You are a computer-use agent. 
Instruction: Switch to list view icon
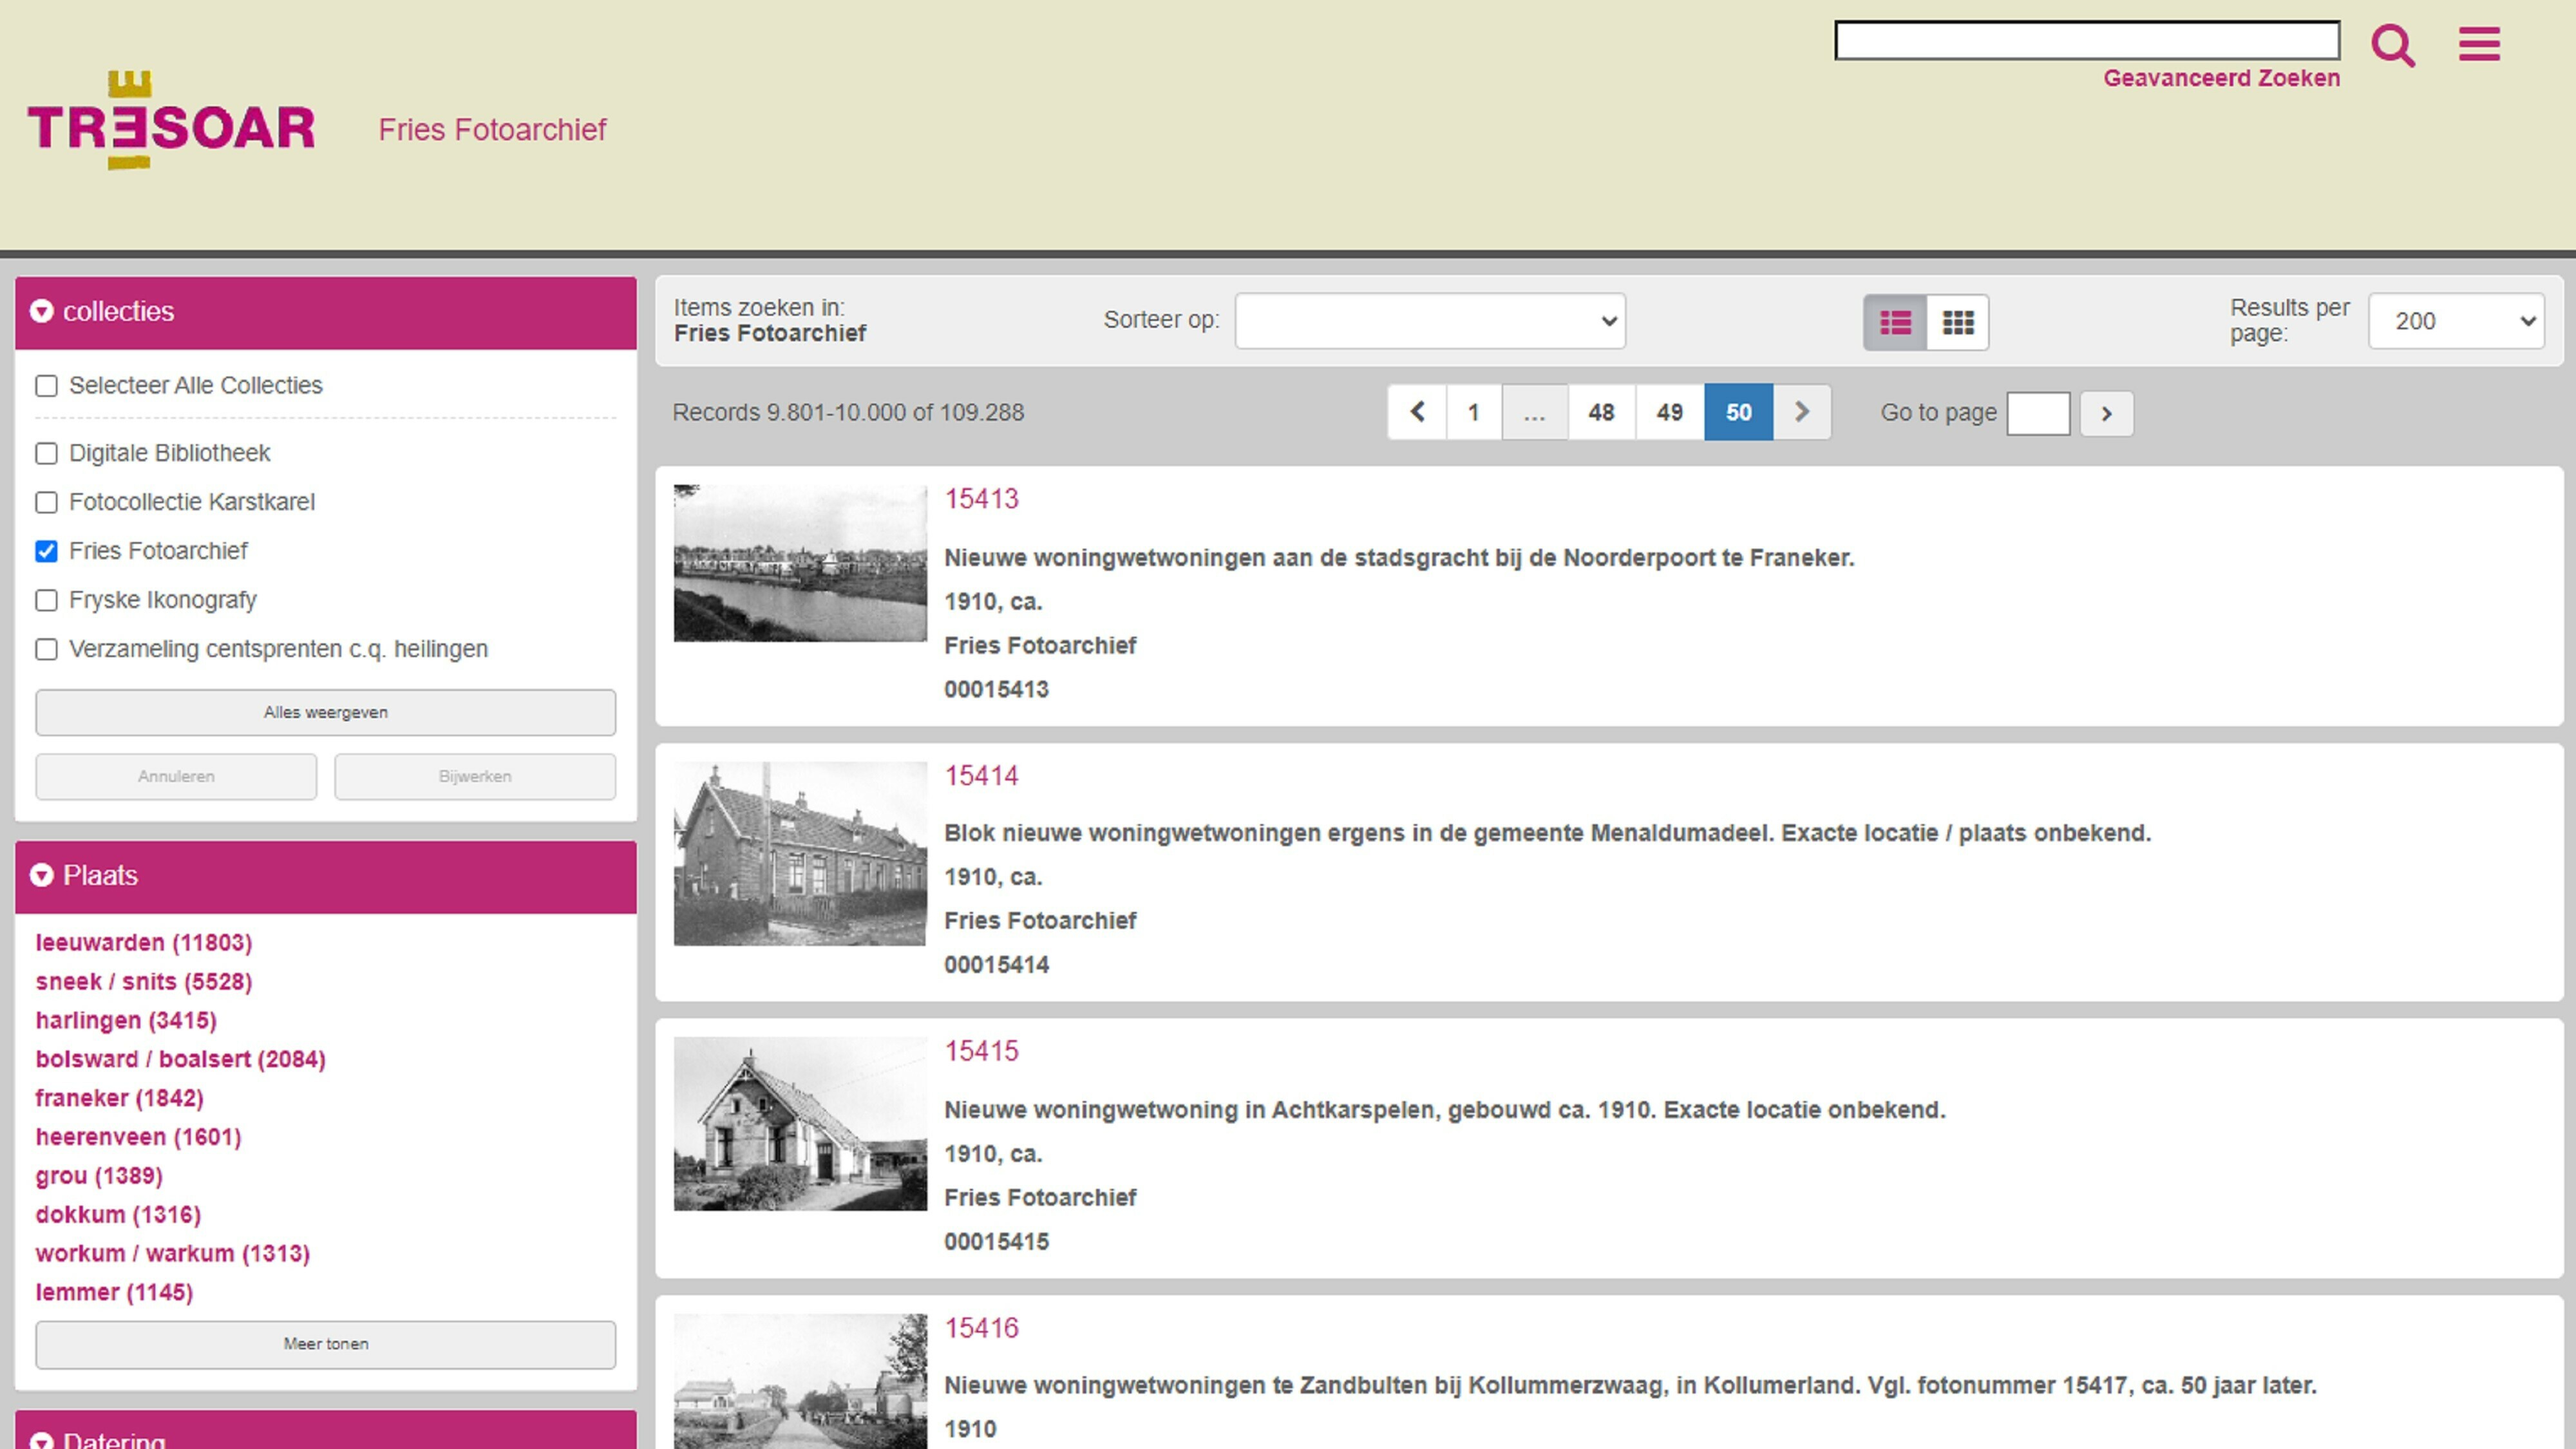(1895, 322)
